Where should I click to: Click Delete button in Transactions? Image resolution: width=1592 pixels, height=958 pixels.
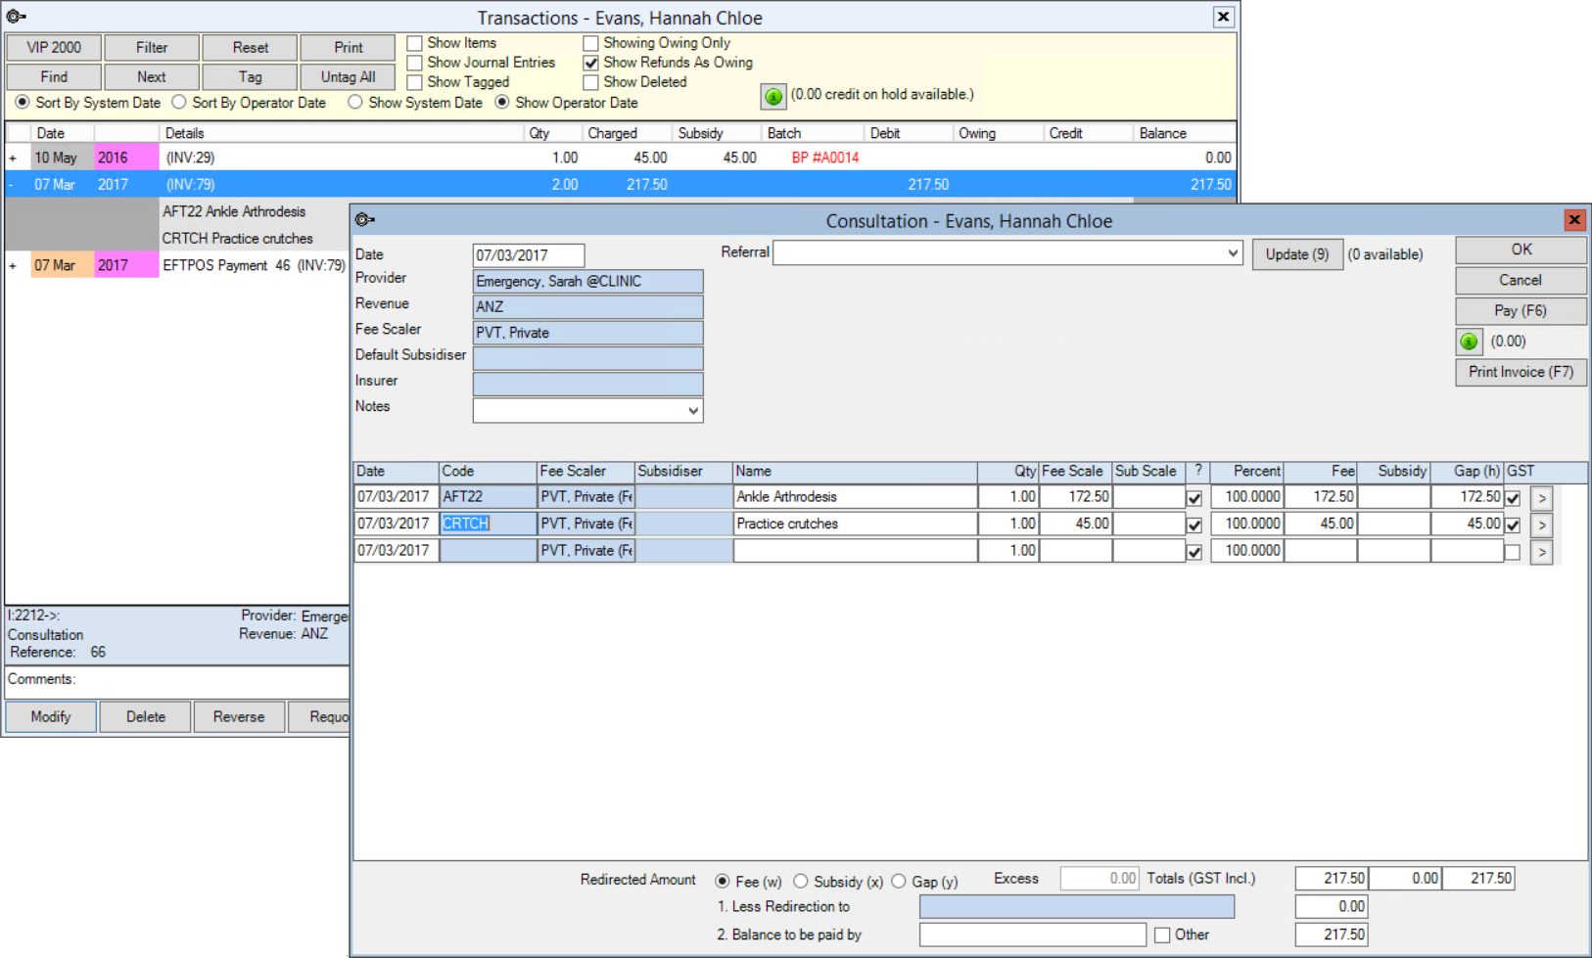(x=145, y=716)
